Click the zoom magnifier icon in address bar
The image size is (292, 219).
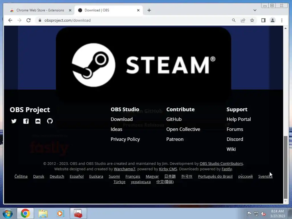[x=234, y=20]
